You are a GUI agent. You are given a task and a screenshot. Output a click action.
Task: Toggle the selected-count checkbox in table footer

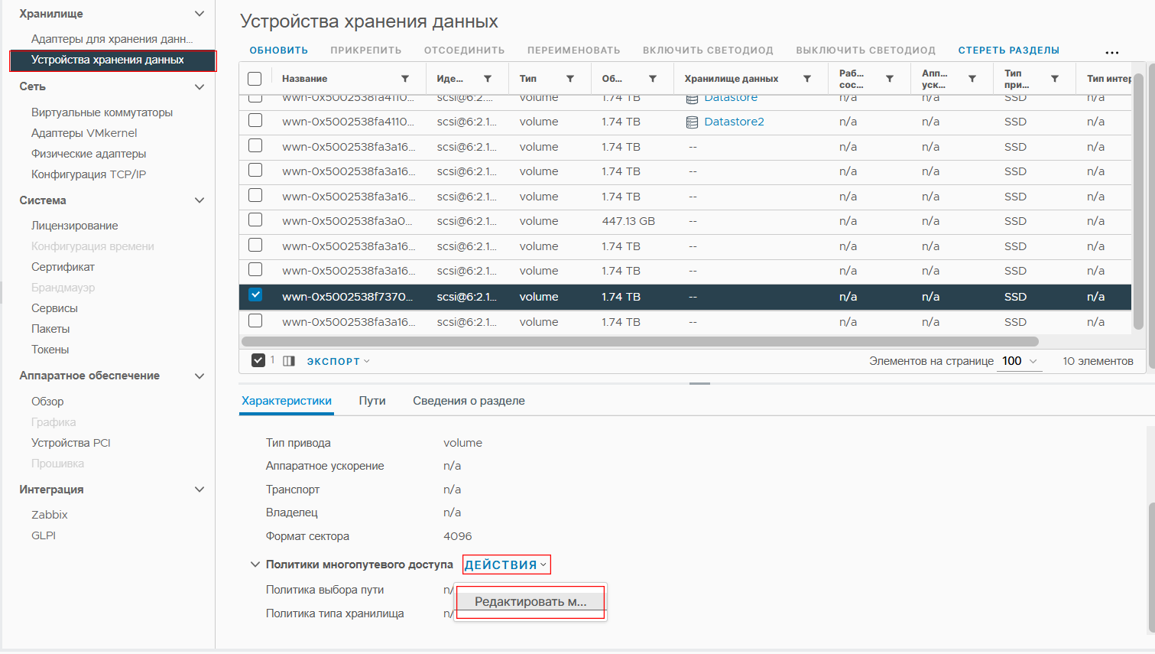point(258,360)
